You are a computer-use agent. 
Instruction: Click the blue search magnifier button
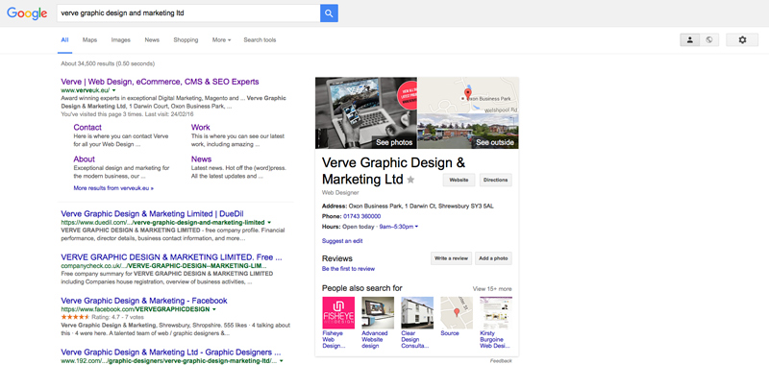click(x=329, y=13)
